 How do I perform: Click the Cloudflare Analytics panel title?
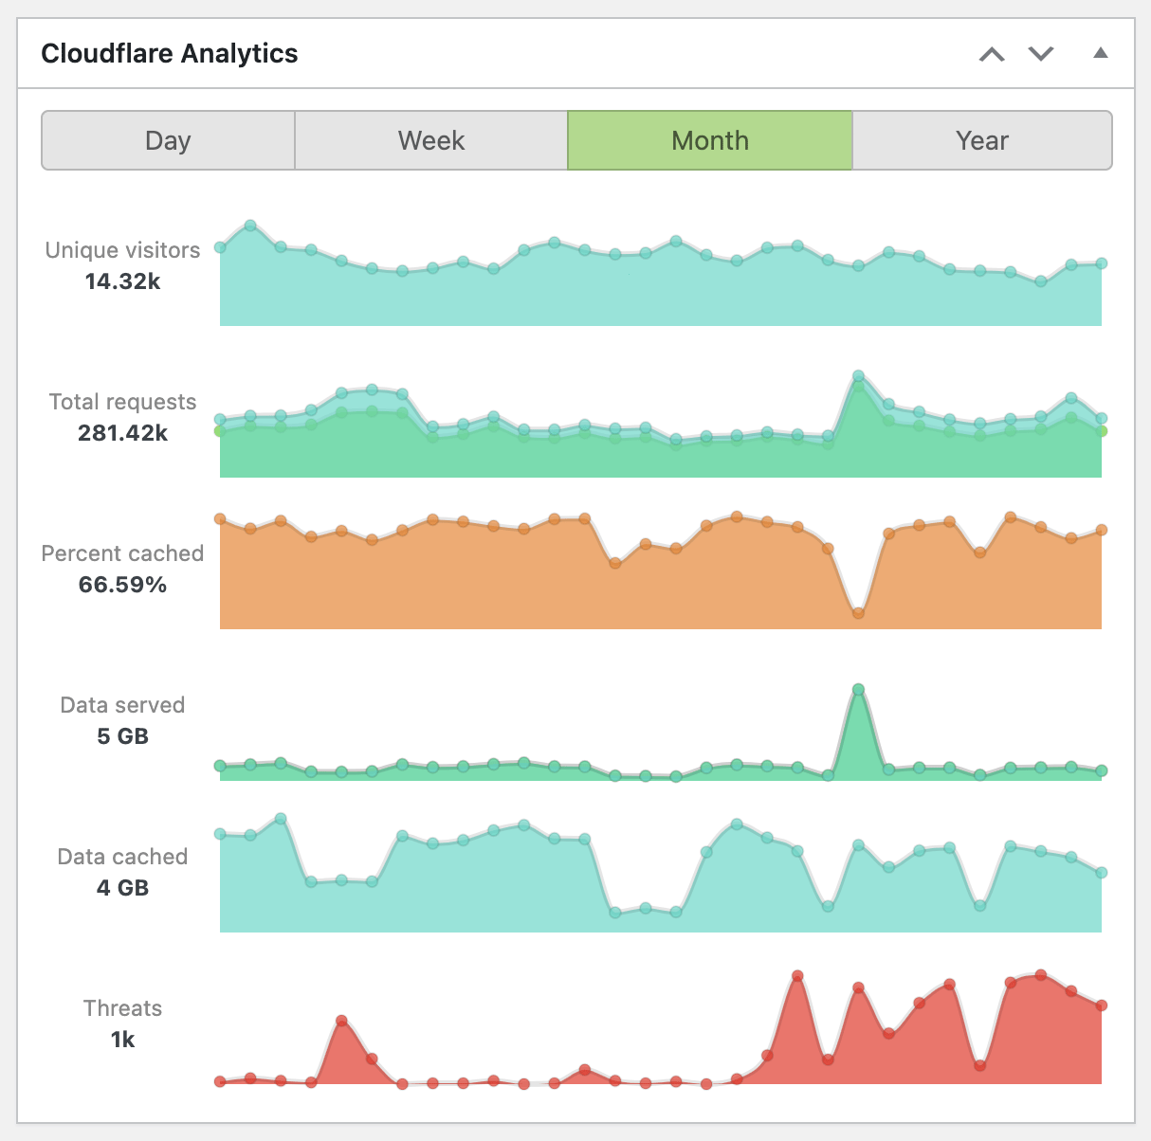tap(170, 53)
